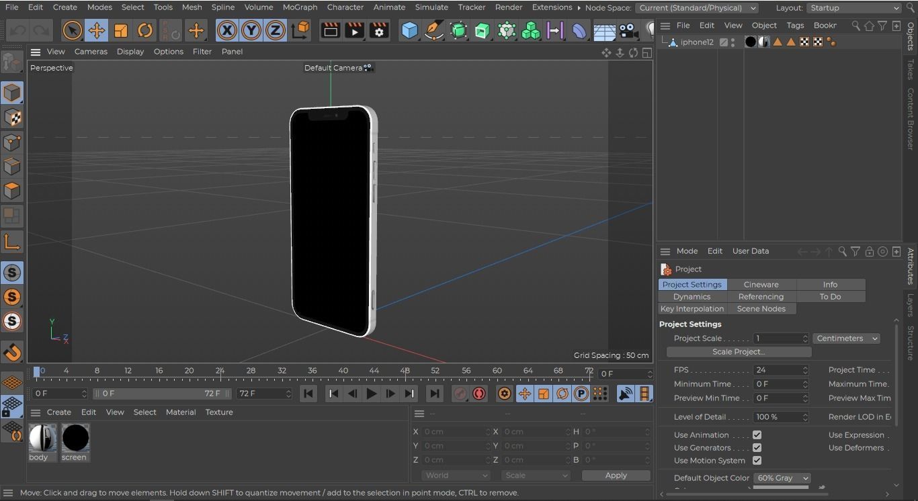Image resolution: width=918 pixels, height=501 pixels.
Task: Render the active view
Action: tap(330, 30)
